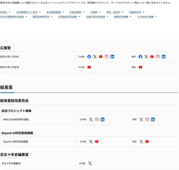Image resolution: width=179 pixels, height=170 pixels.
Task: Open Japanese X icon for 百五十年史編纂室
Action: point(90,163)
